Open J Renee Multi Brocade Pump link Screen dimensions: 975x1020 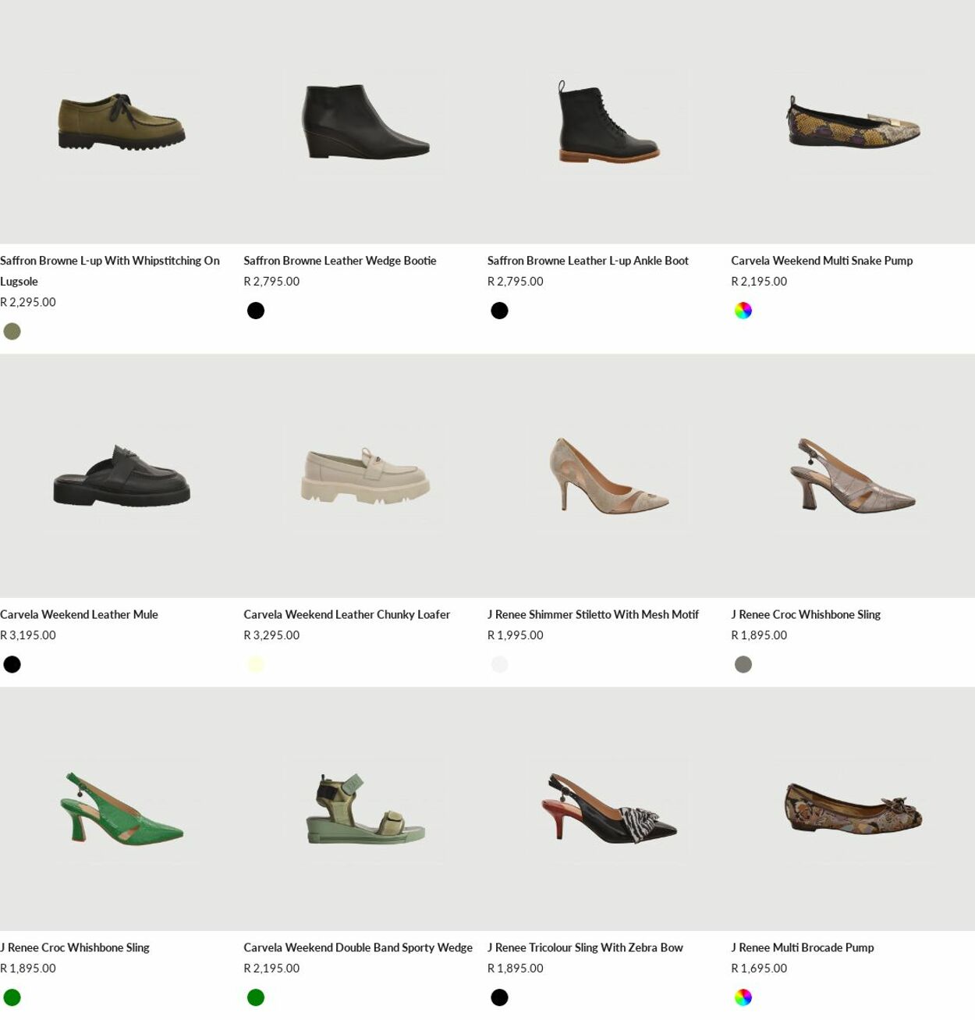click(x=803, y=947)
